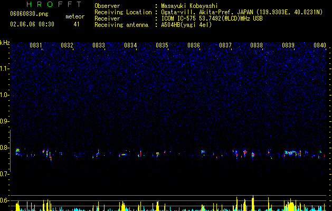332x211 pixels.
Task: Click the Receiver label
Action: pyautogui.click(x=107, y=18)
